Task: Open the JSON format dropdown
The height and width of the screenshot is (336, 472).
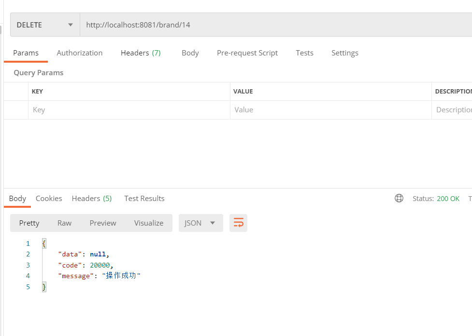Action: (x=201, y=223)
